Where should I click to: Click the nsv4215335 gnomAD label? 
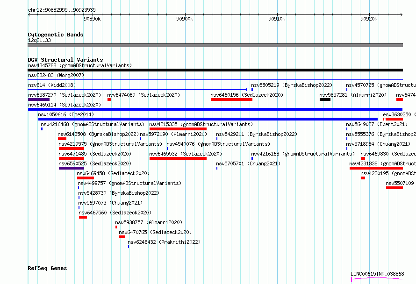[x=201, y=124]
